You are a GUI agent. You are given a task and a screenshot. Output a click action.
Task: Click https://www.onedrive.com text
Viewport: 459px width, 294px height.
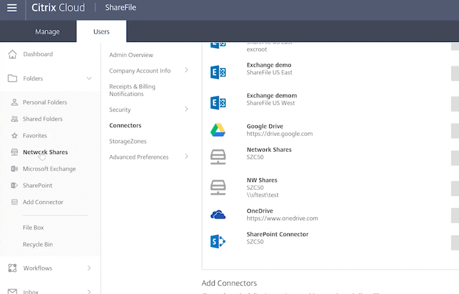click(x=282, y=218)
